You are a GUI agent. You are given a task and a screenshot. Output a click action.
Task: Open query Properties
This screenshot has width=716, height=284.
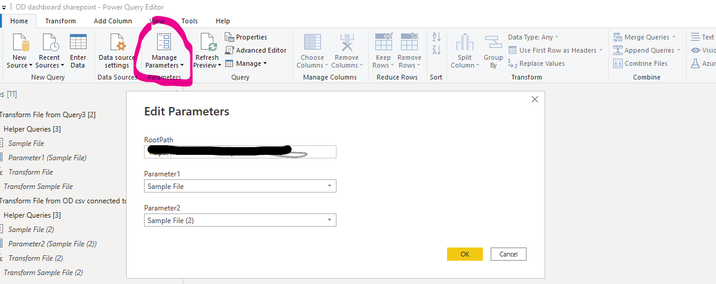pos(246,37)
